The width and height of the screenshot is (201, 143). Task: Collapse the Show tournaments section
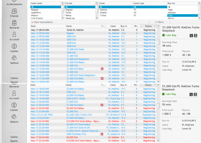point(42,22)
